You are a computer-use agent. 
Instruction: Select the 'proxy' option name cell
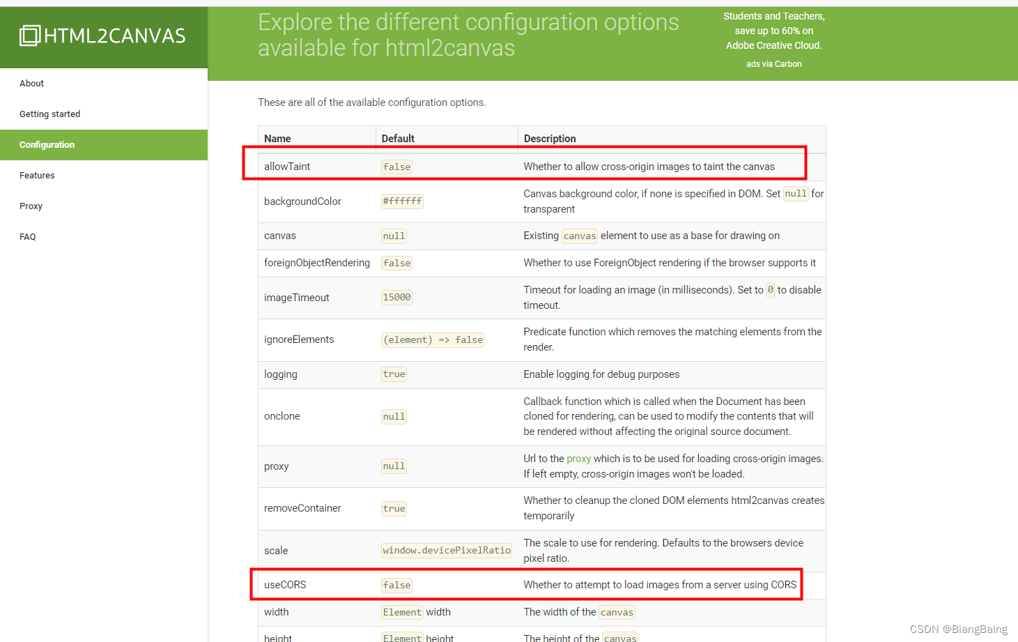(x=277, y=466)
